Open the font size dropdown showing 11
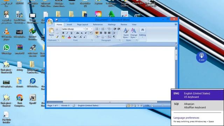 coord(92,29)
